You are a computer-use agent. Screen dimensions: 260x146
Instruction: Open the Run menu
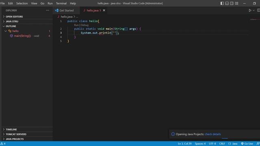(50, 3)
